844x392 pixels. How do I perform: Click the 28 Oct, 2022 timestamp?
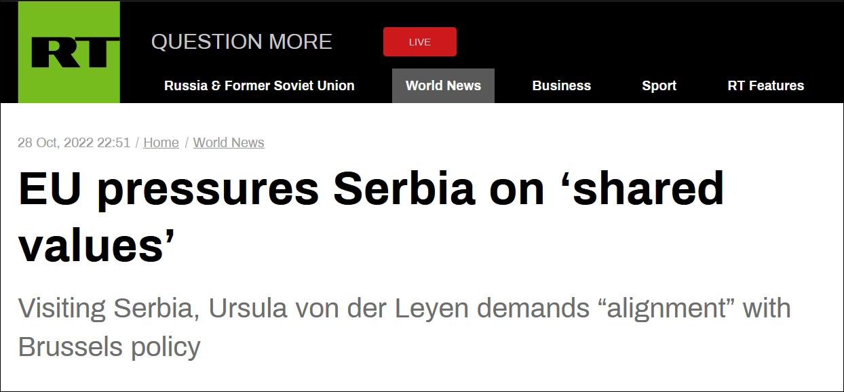coord(74,142)
